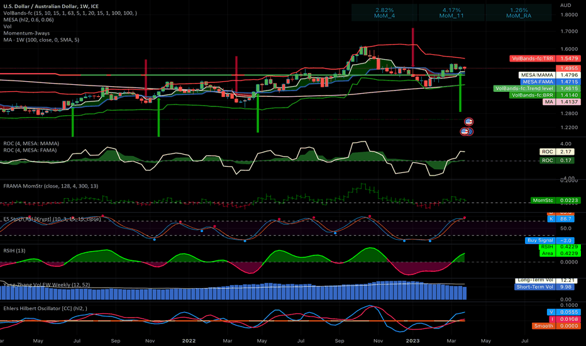
Task: Click the V 0.0555 value label
Action: point(564,312)
